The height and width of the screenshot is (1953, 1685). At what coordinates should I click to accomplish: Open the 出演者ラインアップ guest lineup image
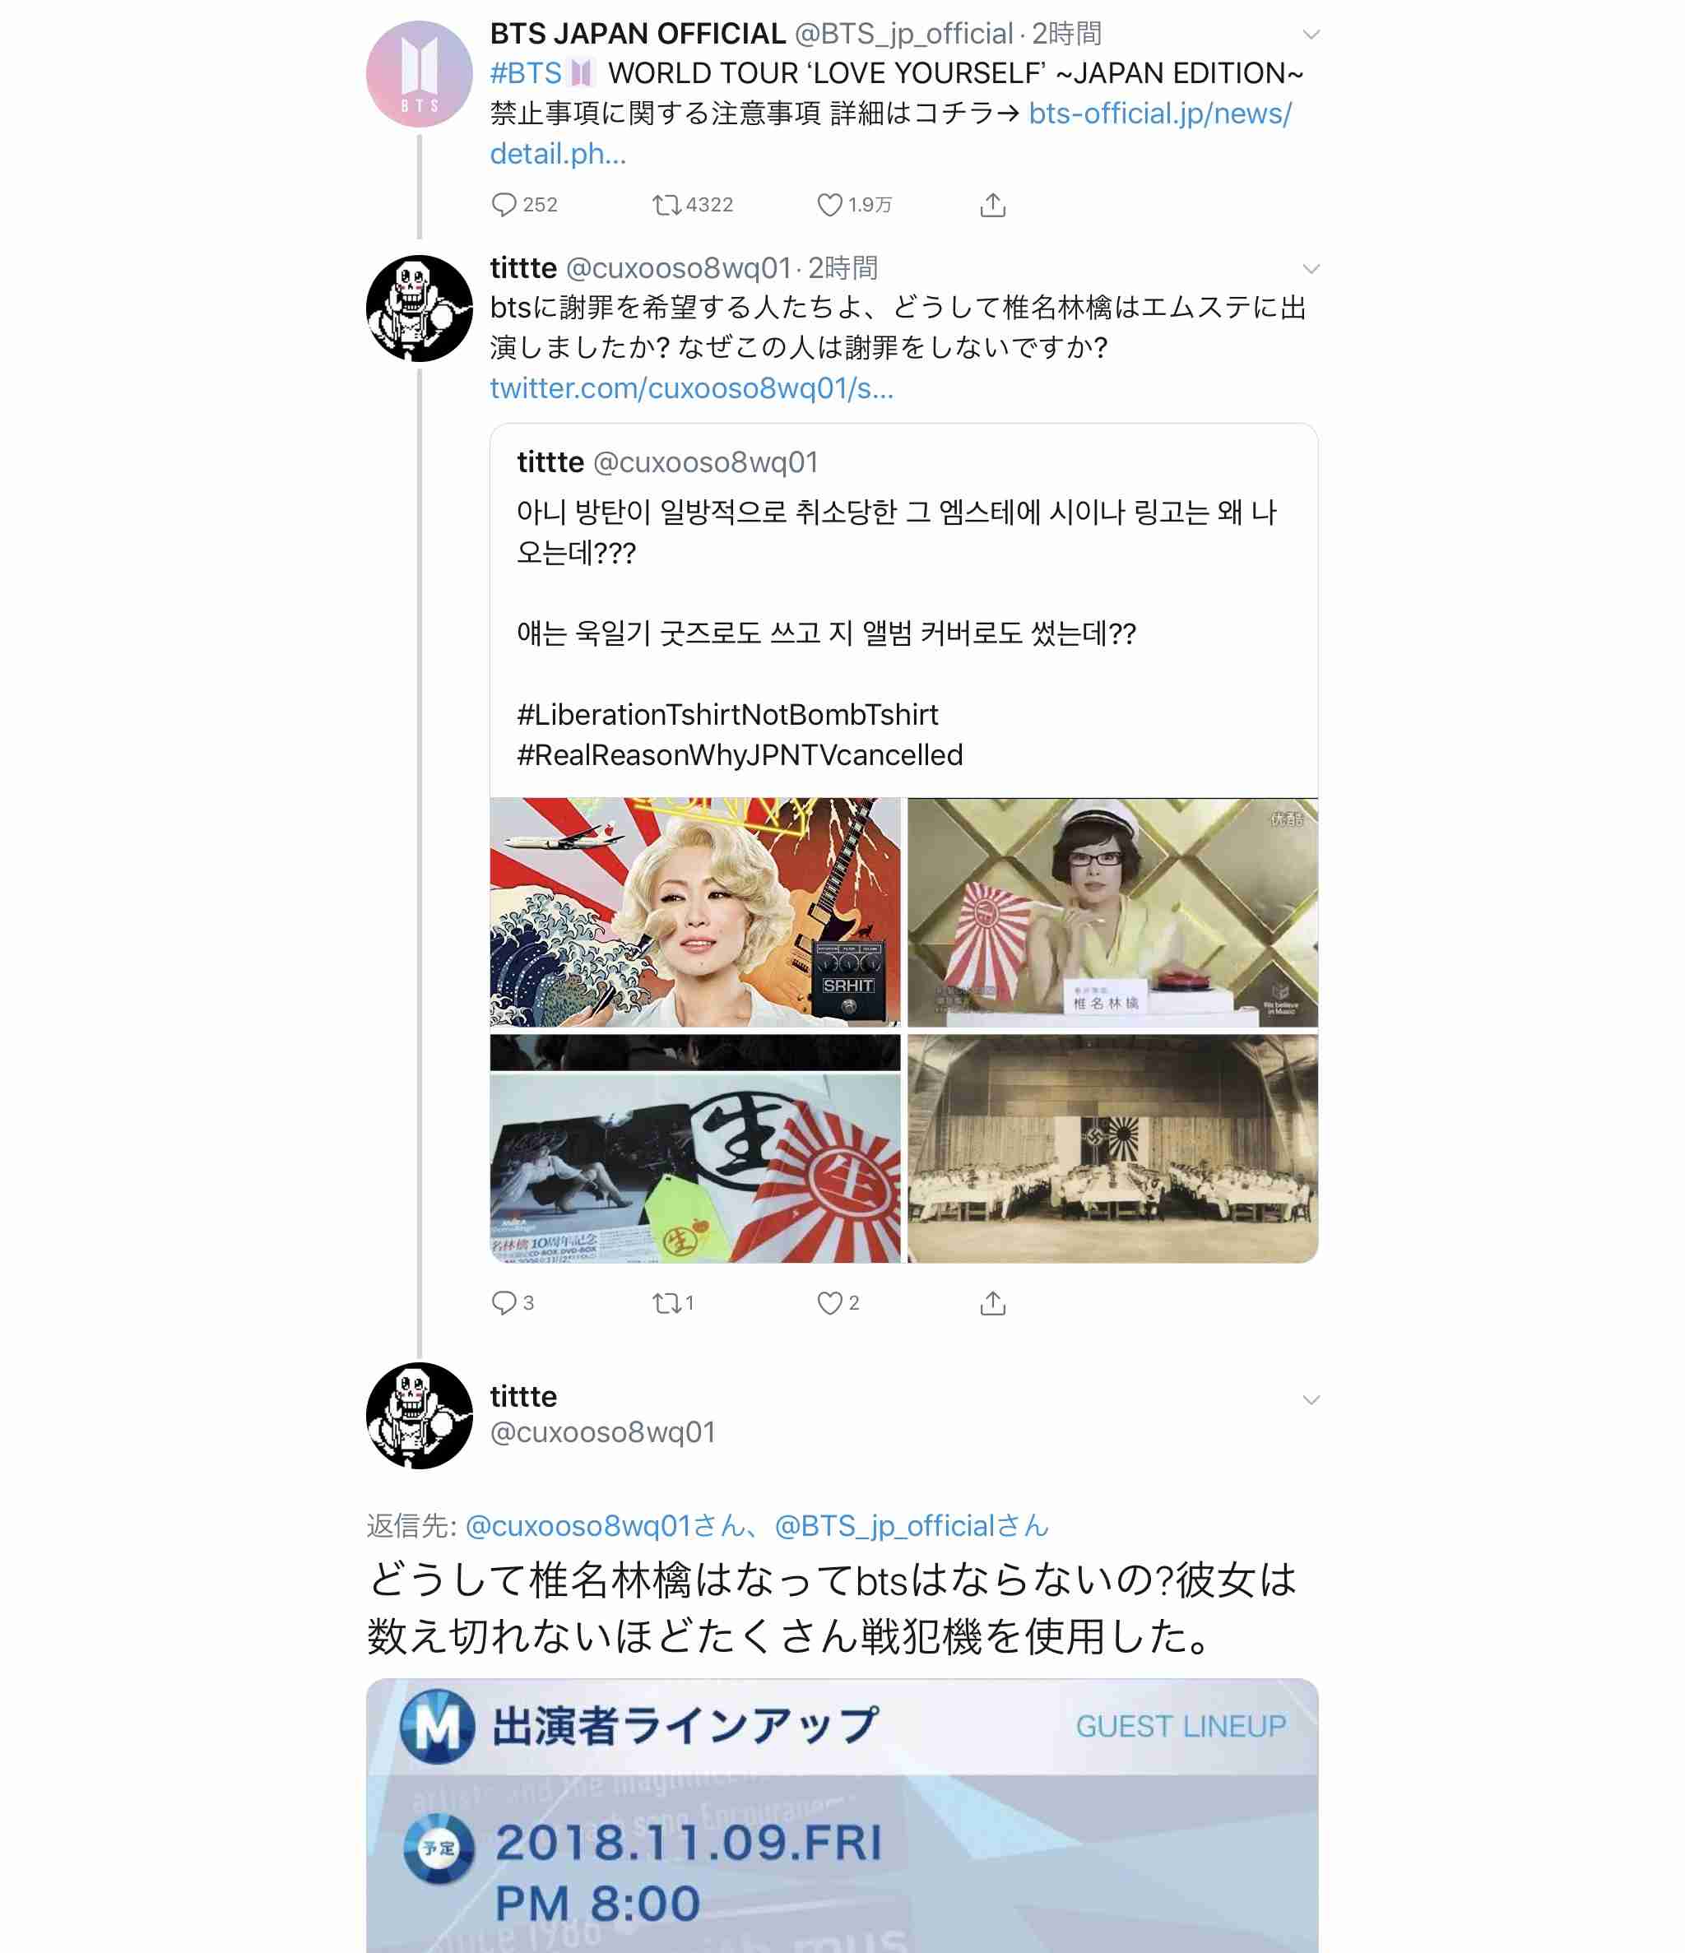[842, 1816]
